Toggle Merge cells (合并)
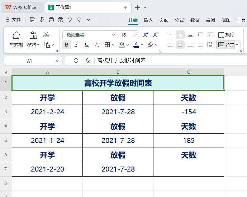Image resolution: width=247 pixels, height=197 pixels. [x=226, y=45]
